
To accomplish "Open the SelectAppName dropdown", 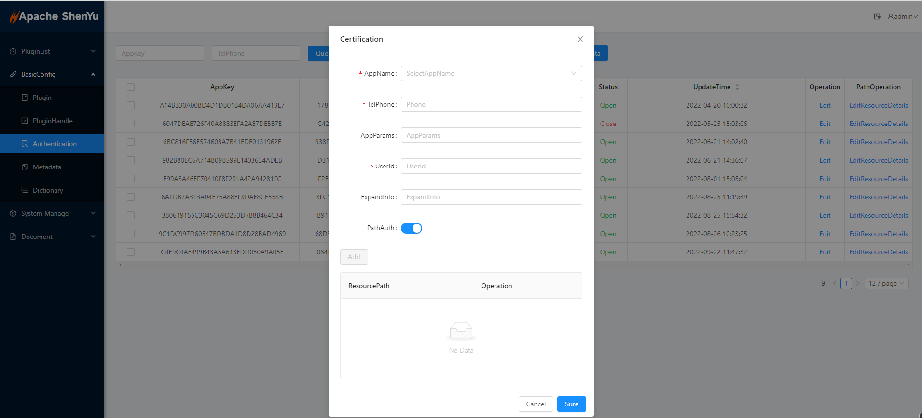I will tap(491, 73).
